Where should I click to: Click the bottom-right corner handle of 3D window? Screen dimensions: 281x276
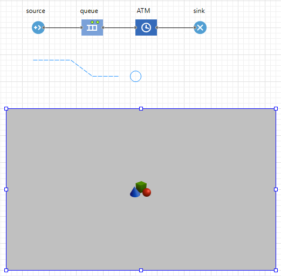tap(276, 270)
